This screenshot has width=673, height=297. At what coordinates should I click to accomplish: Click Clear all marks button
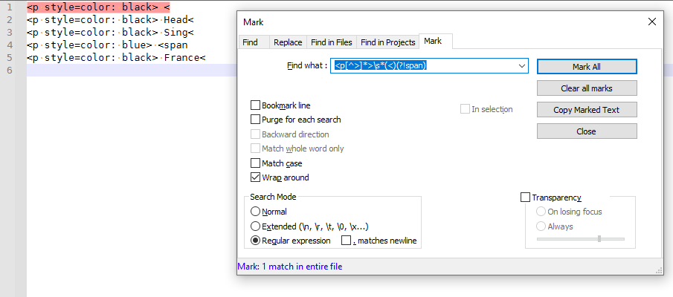tap(586, 88)
